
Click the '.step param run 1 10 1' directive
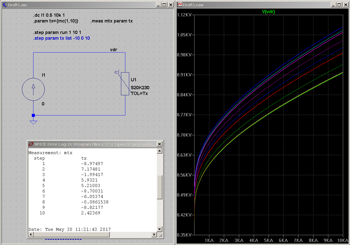click(x=57, y=33)
